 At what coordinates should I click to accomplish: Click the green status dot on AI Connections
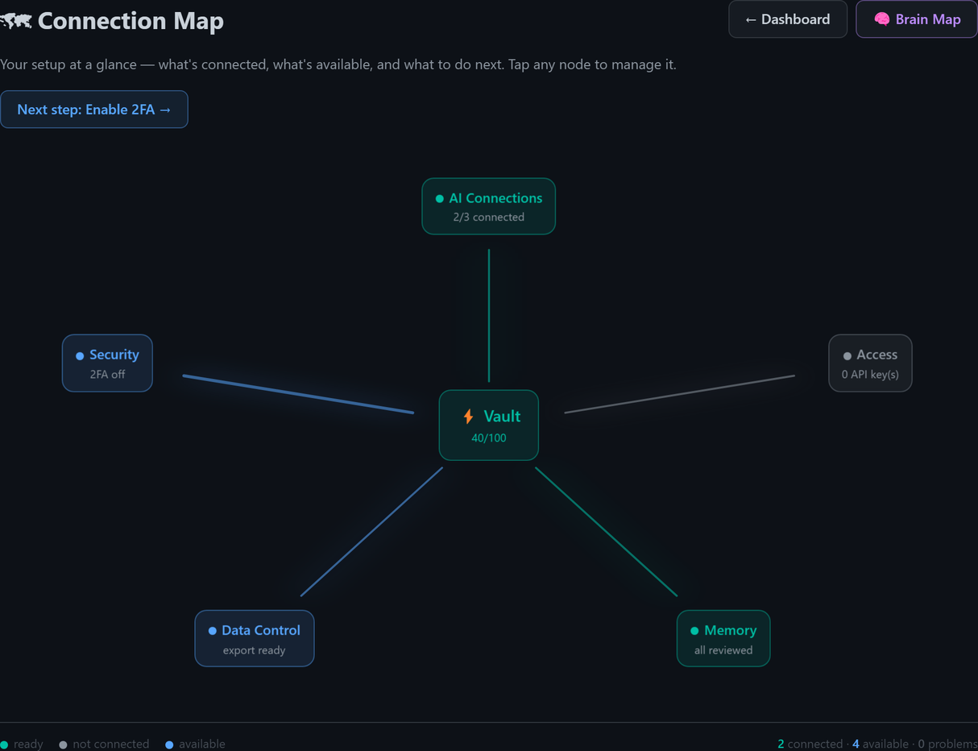click(x=439, y=199)
